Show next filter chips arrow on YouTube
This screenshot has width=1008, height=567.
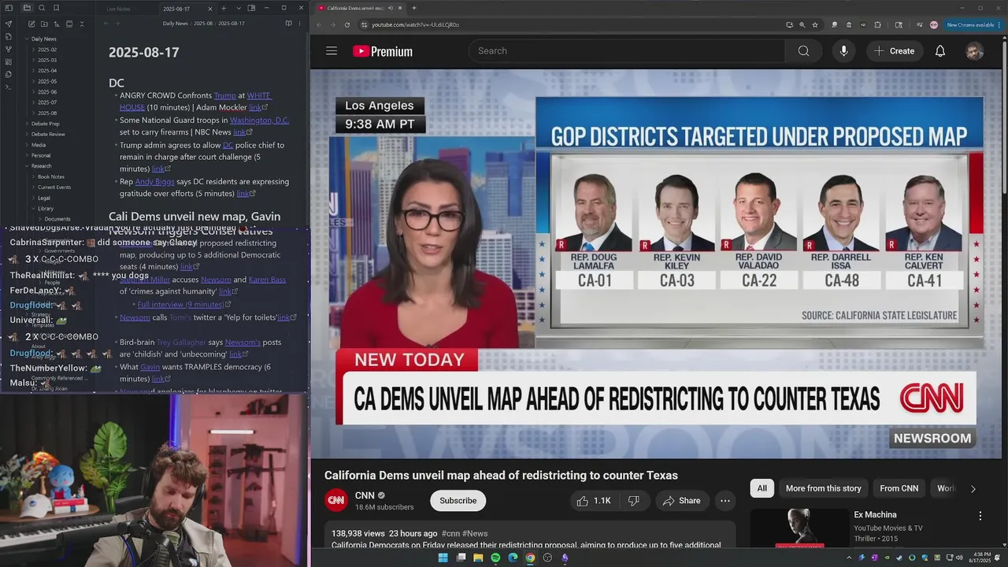pos(973,488)
